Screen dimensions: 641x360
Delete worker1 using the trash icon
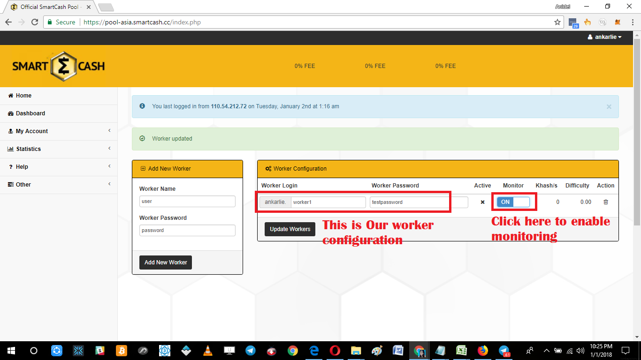pos(605,202)
